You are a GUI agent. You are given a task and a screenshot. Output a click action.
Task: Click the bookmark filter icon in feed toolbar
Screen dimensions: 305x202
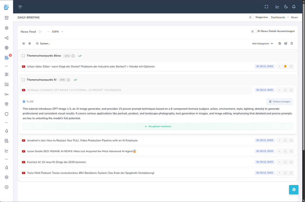(292, 44)
